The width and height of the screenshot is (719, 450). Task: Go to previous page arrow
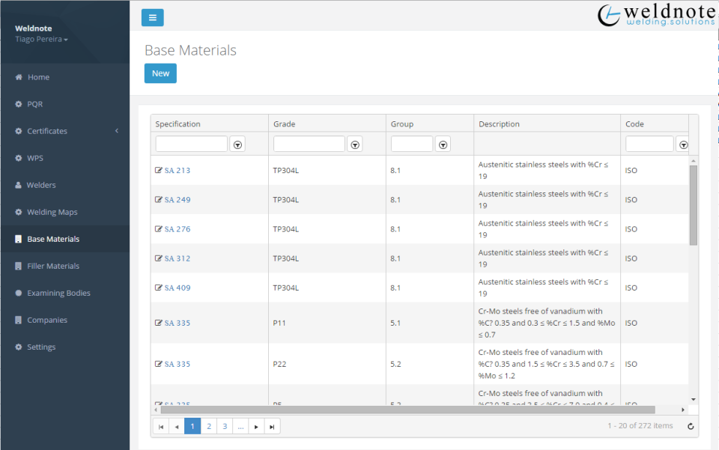pyautogui.click(x=177, y=426)
